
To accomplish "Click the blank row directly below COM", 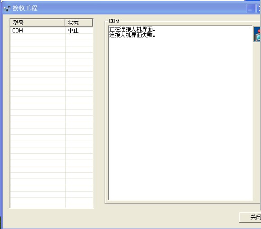I will pos(51,37).
